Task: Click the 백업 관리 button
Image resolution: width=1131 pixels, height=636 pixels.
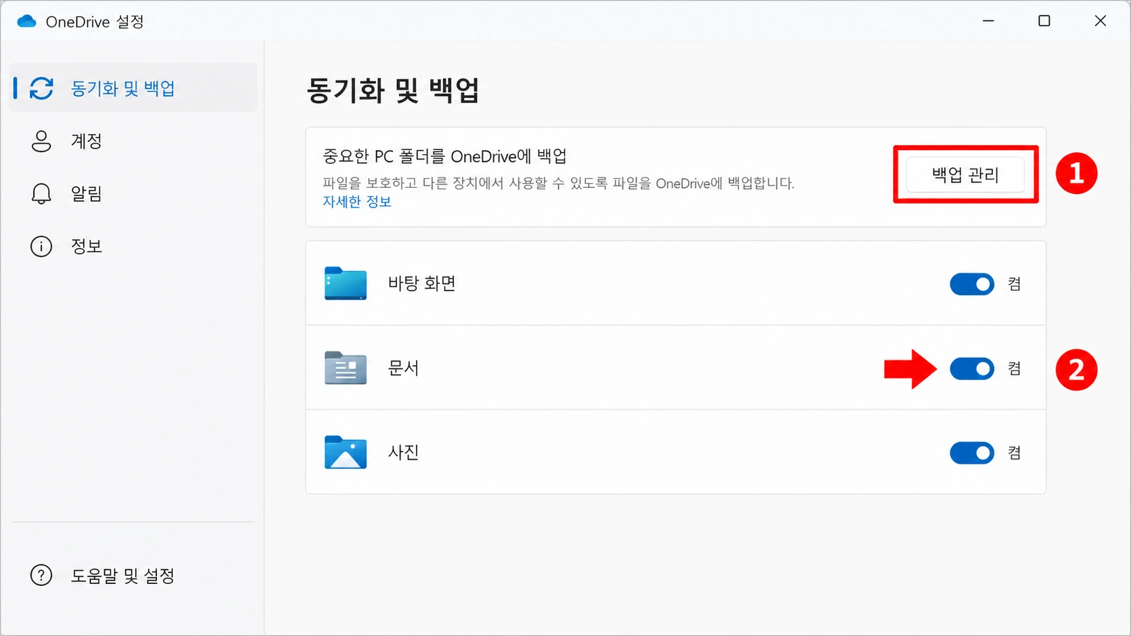Action: [x=965, y=175]
